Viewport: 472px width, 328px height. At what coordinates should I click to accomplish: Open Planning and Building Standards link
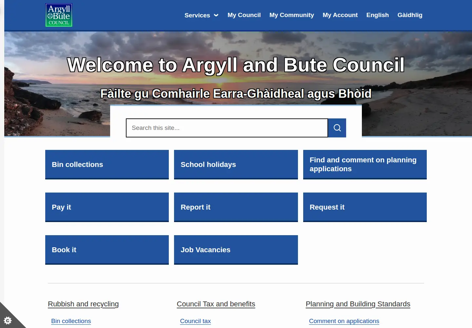tap(358, 304)
